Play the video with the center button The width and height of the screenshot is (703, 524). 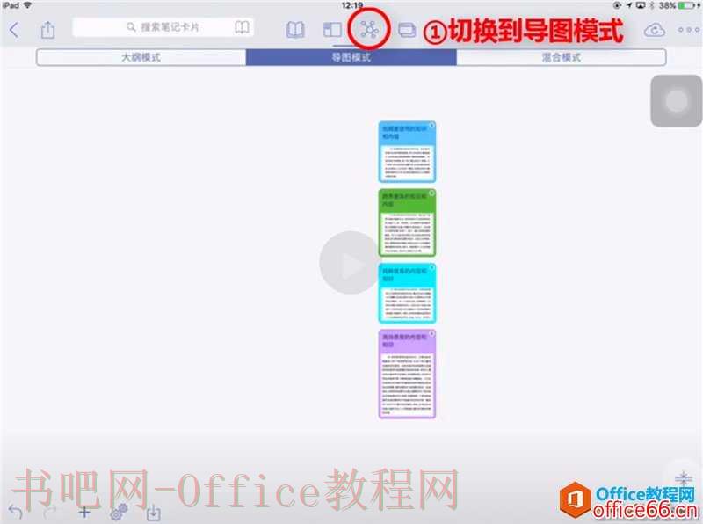coord(351,263)
